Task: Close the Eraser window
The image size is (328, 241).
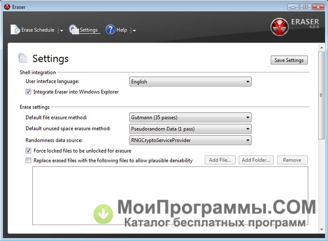Action: [x=318, y=7]
